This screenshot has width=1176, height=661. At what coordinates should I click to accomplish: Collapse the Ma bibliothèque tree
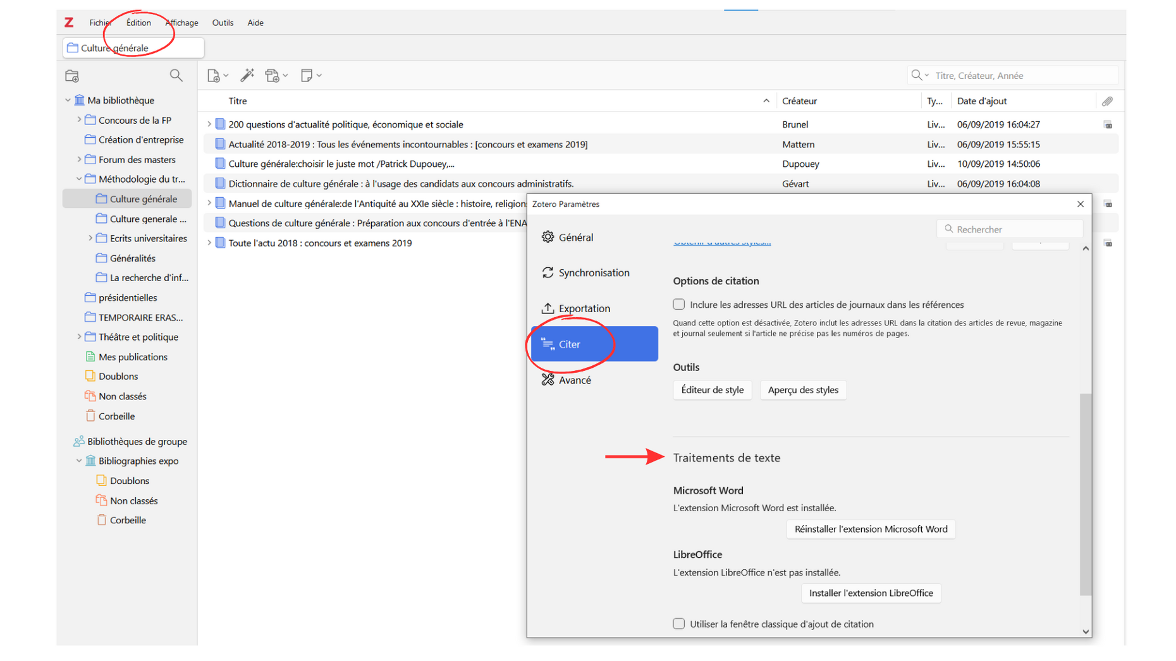(68, 100)
